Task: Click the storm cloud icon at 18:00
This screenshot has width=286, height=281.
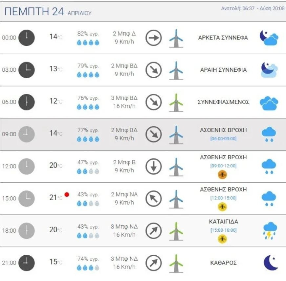Action: (270, 230)
